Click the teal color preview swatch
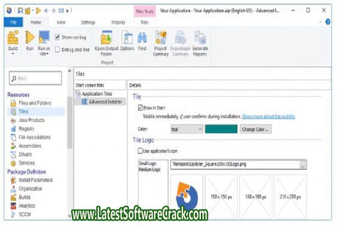The height and width of the screenshot is (225, 338). [x=221, y=129]
